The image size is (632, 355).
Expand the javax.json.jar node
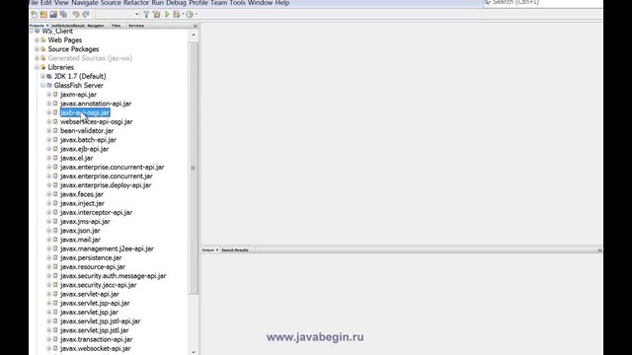48,231
